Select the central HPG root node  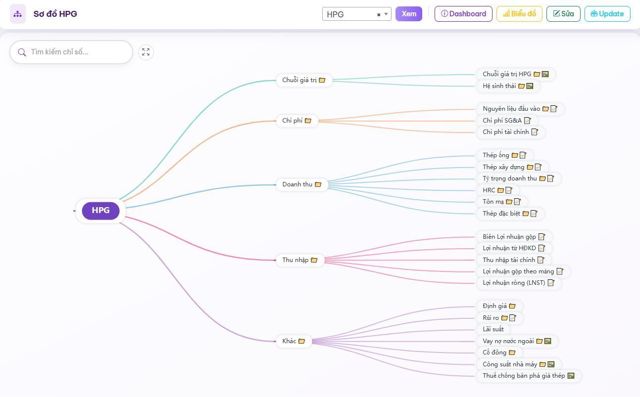(x=100, y=211)
